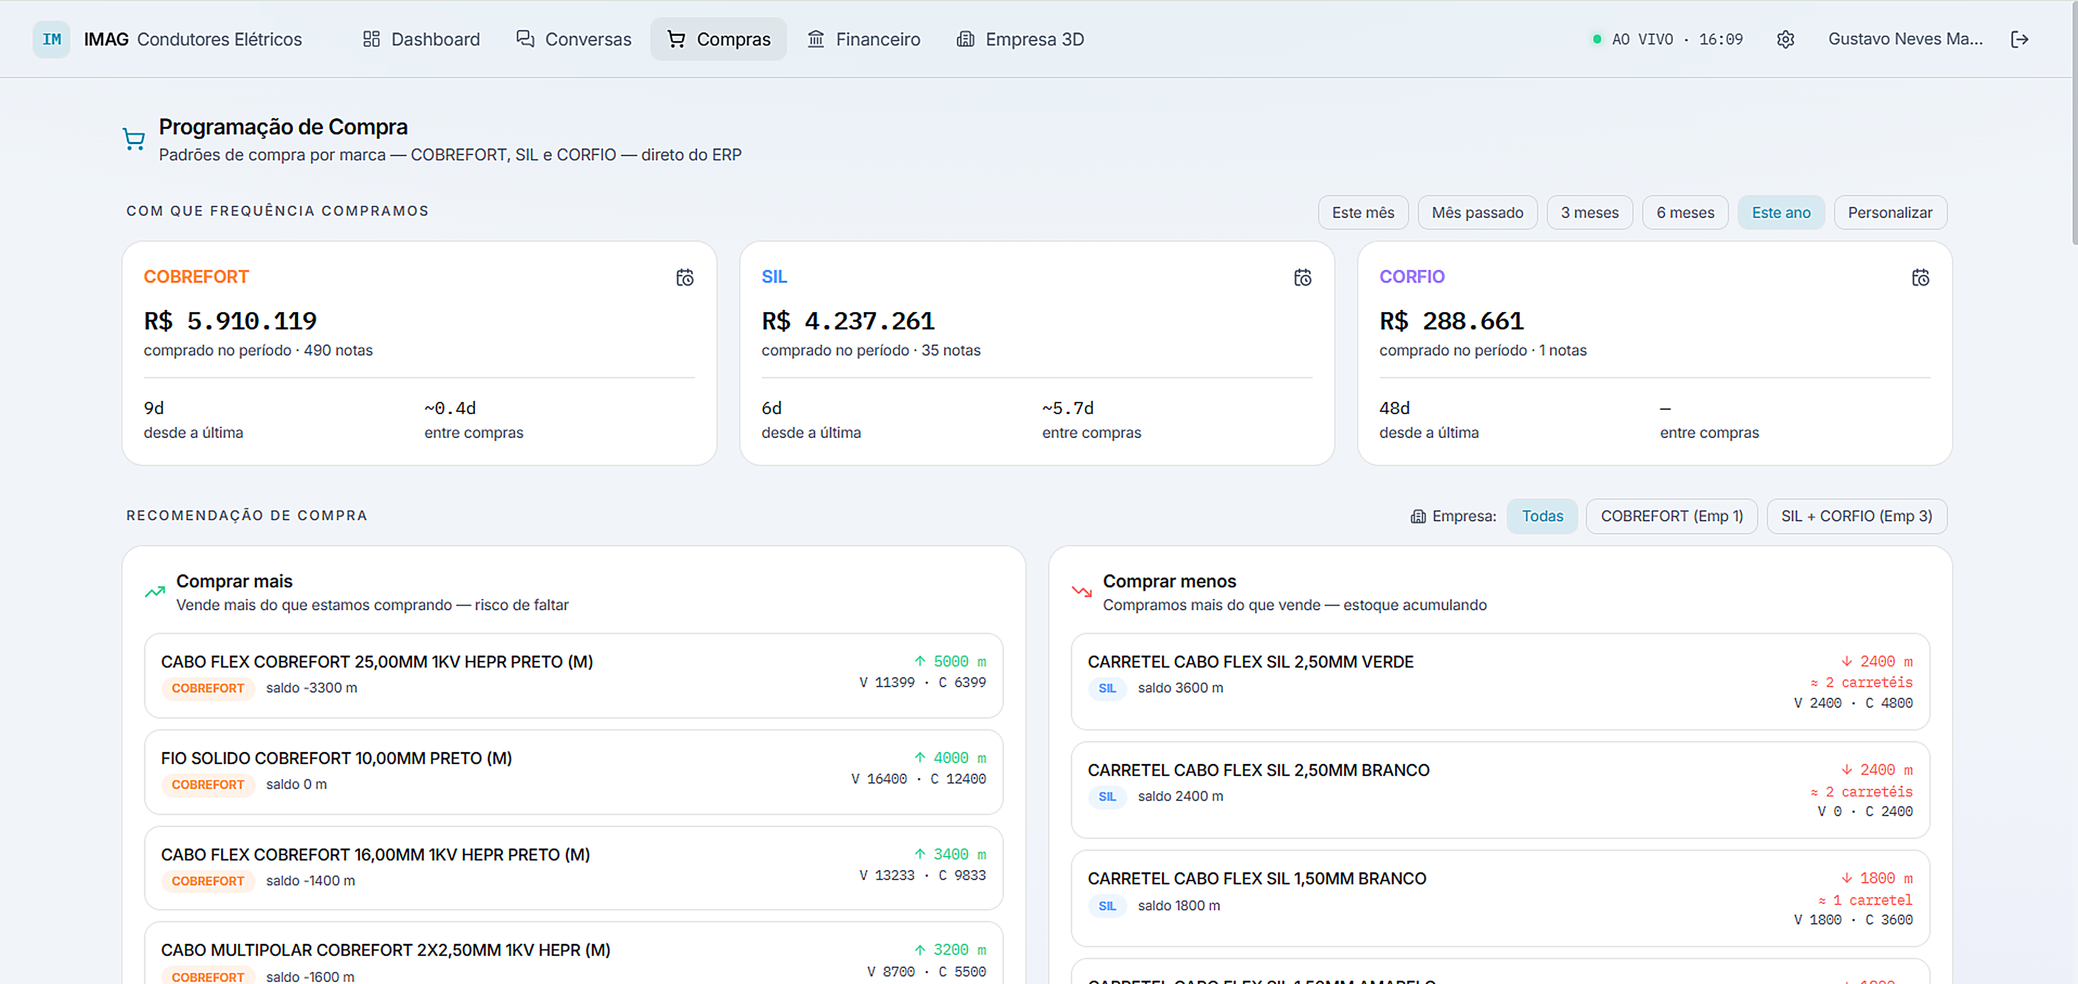
Task: Open SIL card calendar schedule icon
Action: 1303,277
